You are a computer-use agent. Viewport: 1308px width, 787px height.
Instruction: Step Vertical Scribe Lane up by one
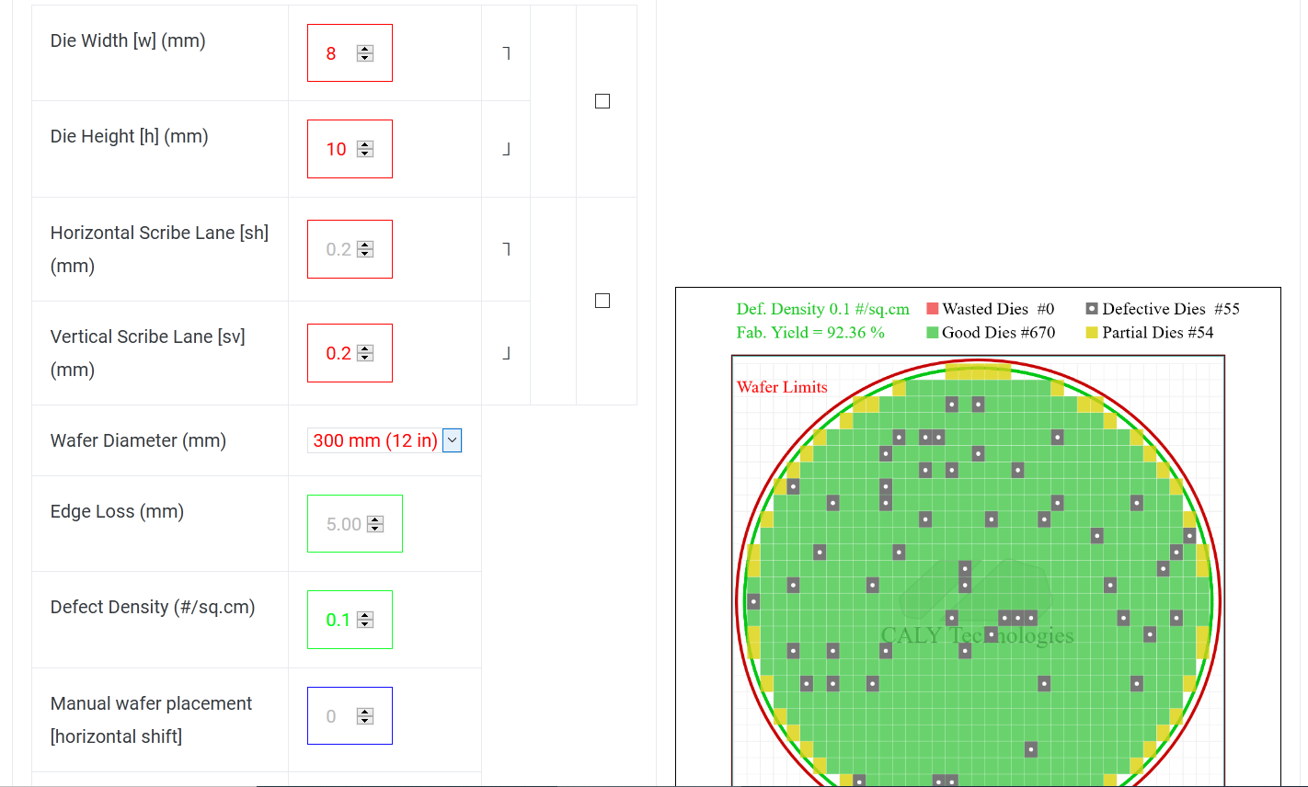[365, 349]
